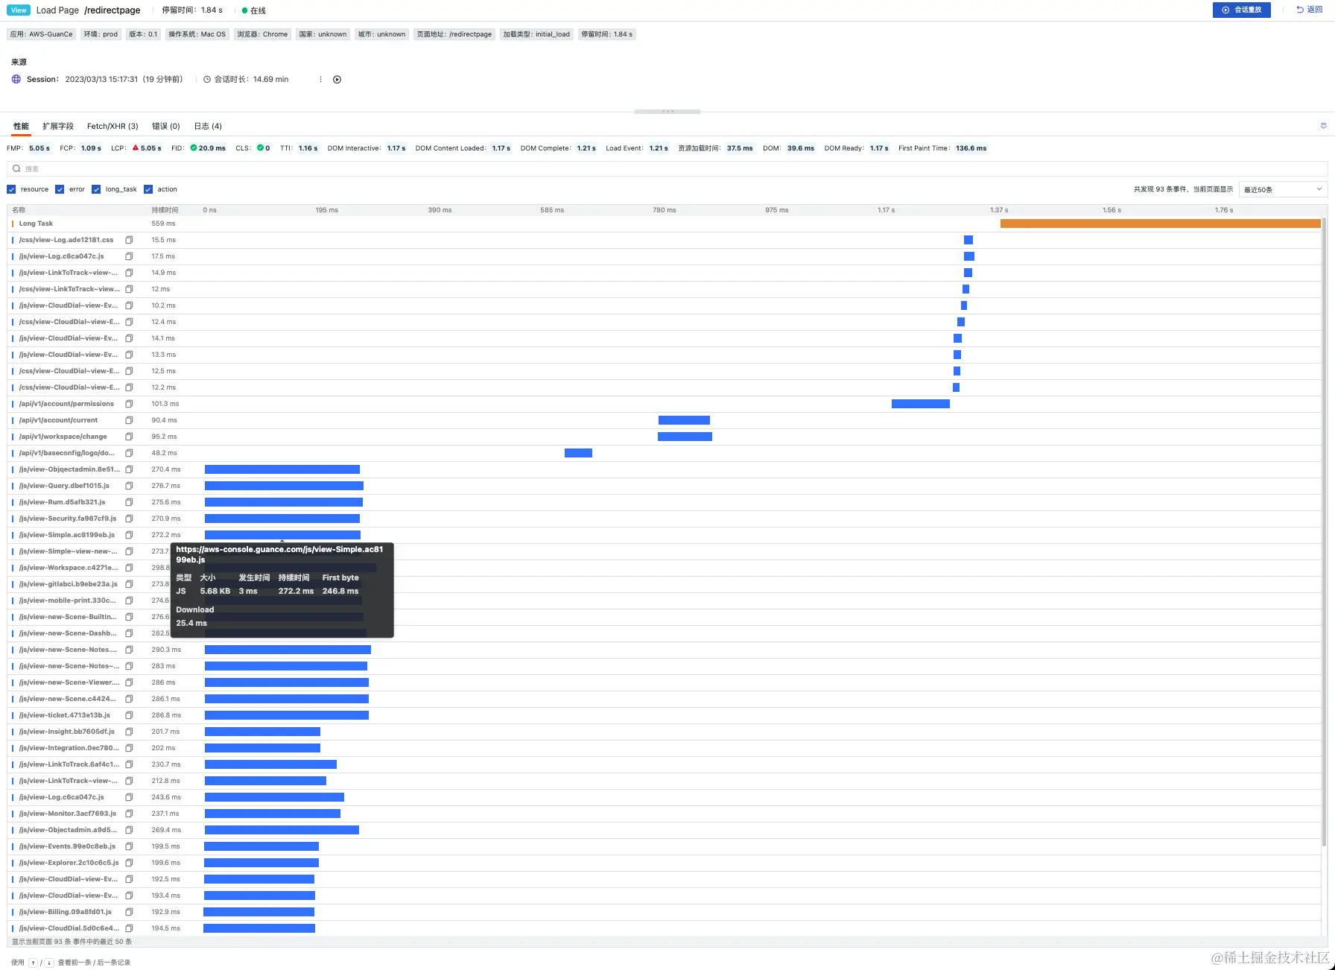The image size is (1335, 970).
Task: Click the 页面地址: /redirectpage tag
Action: (x=454, y=34)
